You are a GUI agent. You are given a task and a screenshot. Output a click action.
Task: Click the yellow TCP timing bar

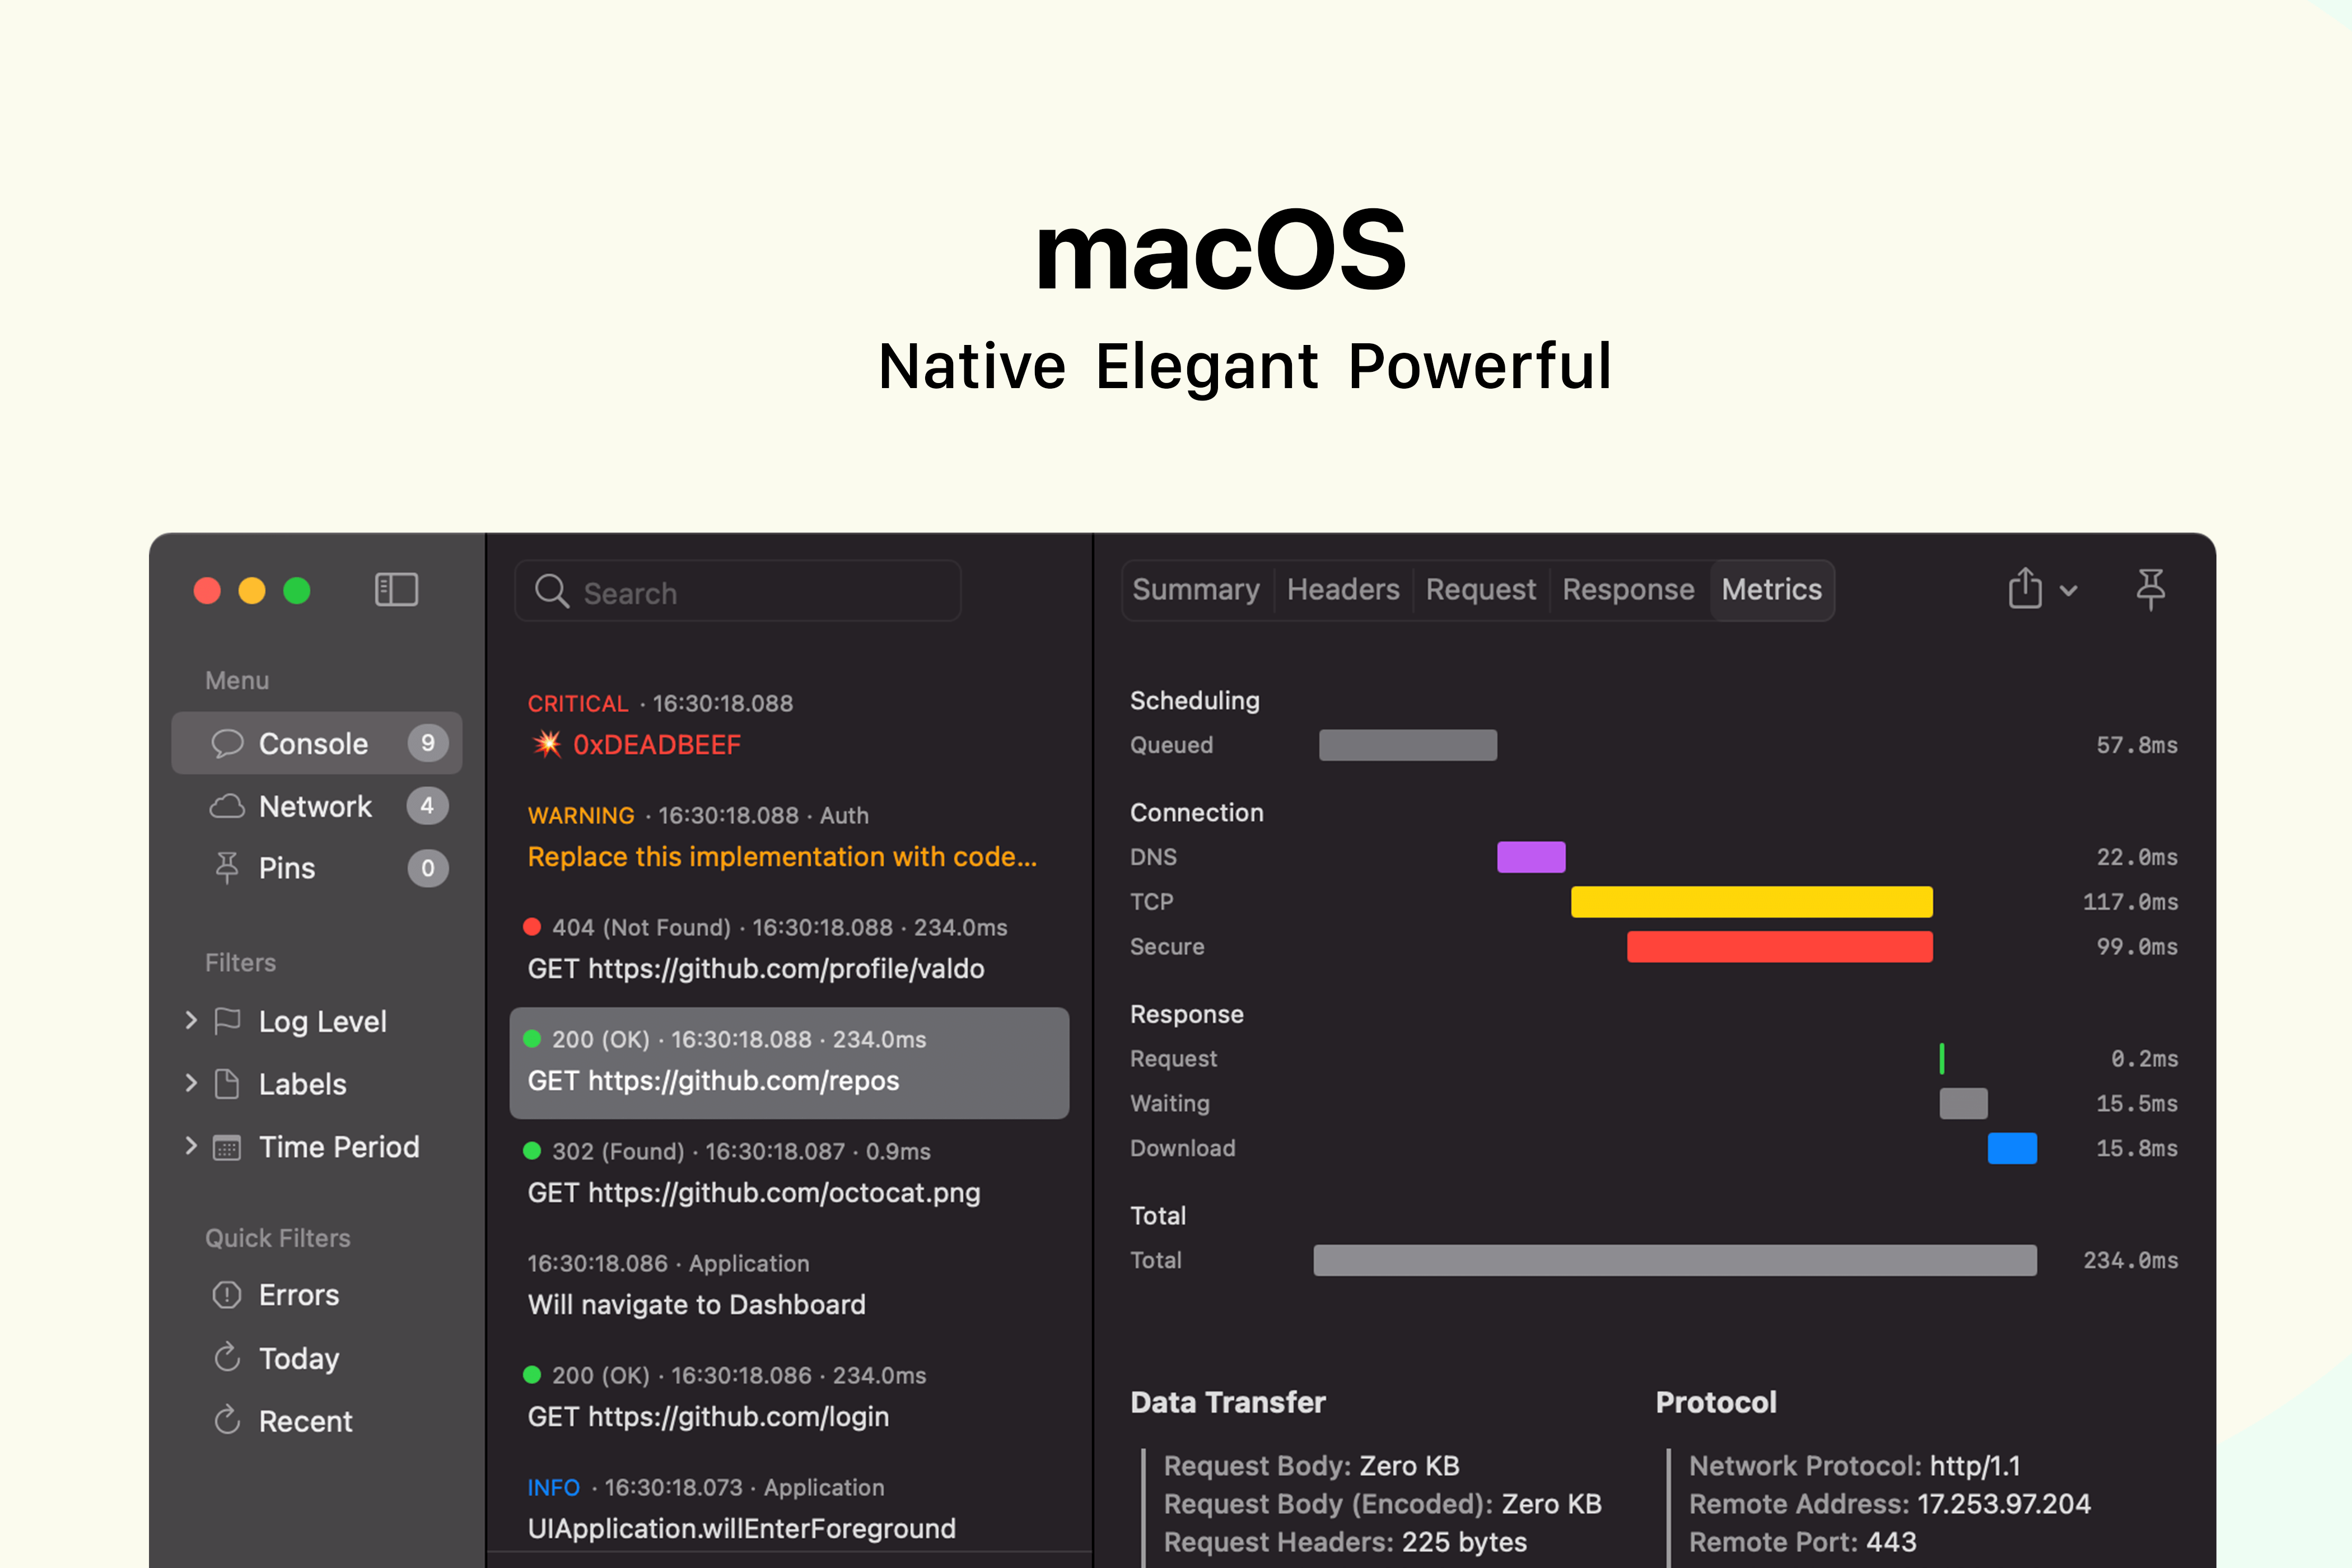point(1751,902)
